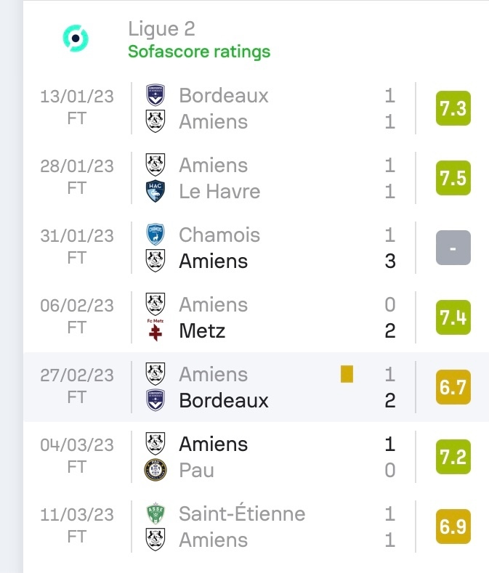This screenshot has width=489, height=573.
Task: Click the Pau club crest
Action: 155,470
